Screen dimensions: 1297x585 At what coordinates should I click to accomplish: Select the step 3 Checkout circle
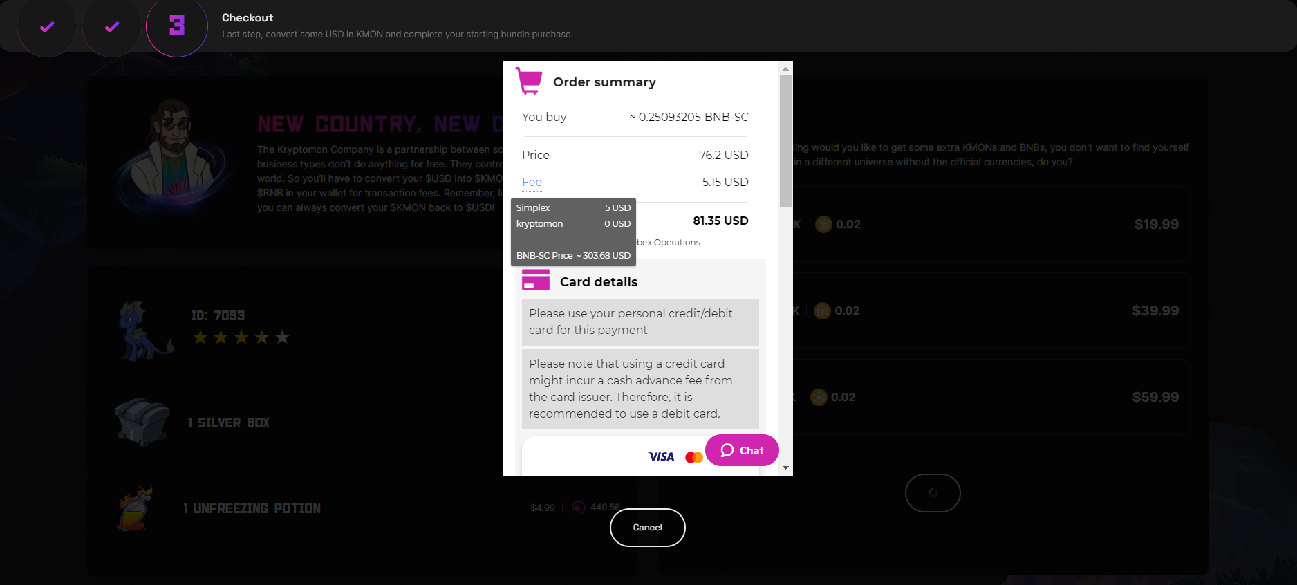[x=177, y=26]
